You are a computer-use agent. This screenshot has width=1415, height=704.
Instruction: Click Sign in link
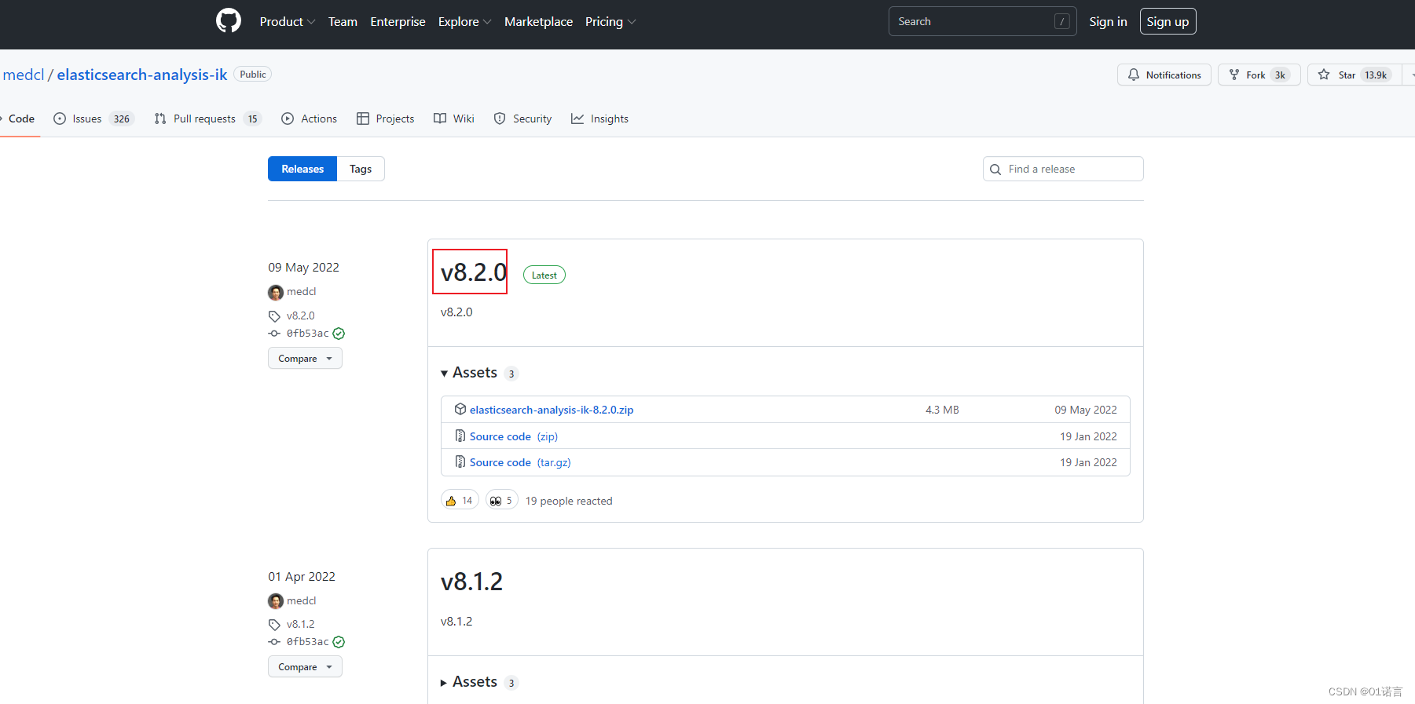(x=1108, y=22)
